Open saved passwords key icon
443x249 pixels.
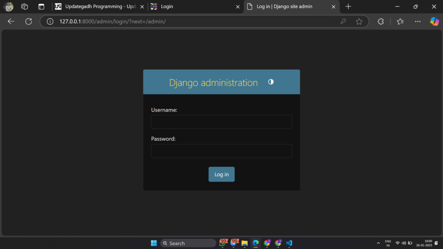tap(343, 22)
